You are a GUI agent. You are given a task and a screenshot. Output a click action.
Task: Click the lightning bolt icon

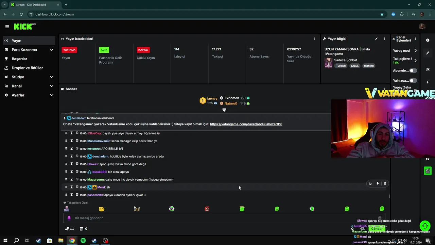[x=428, y=82]
